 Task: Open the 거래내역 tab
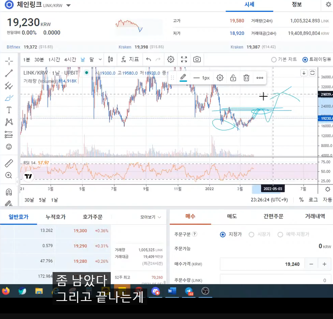click(315, 216)
